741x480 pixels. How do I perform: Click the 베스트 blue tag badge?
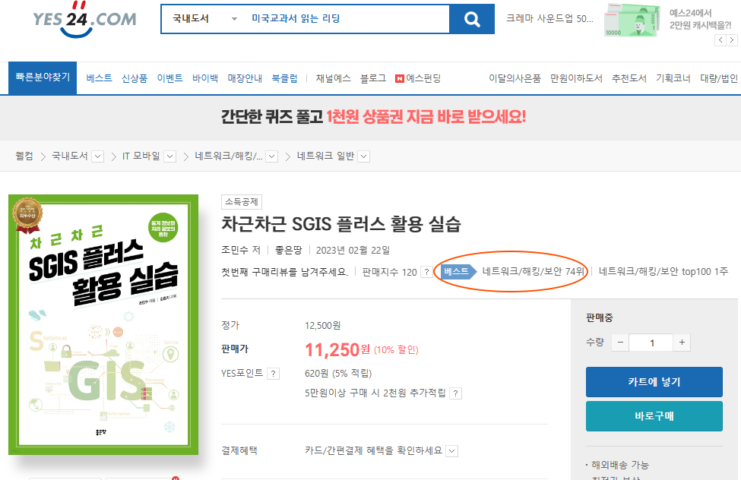coord(458,271)
